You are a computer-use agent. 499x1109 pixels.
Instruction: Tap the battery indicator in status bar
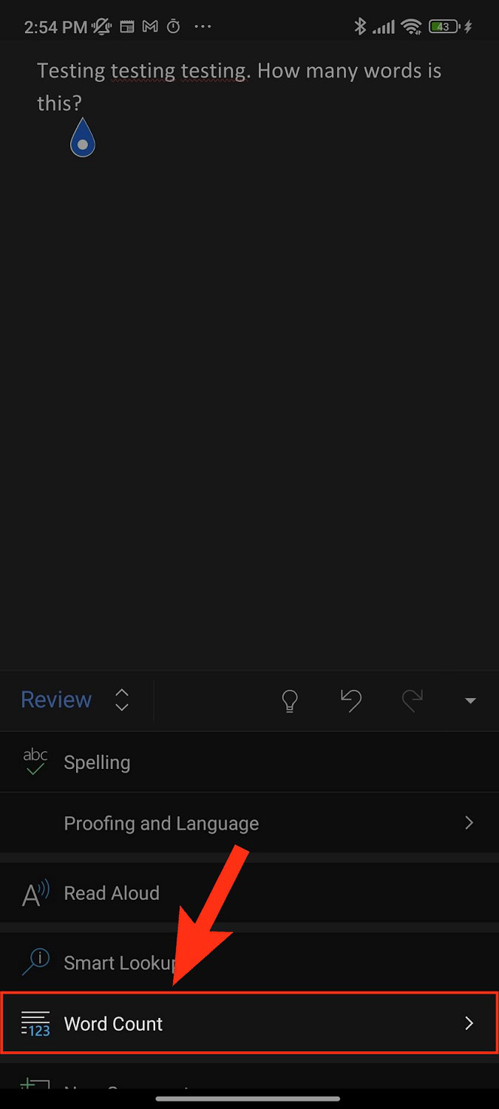[x=444, y=27]
